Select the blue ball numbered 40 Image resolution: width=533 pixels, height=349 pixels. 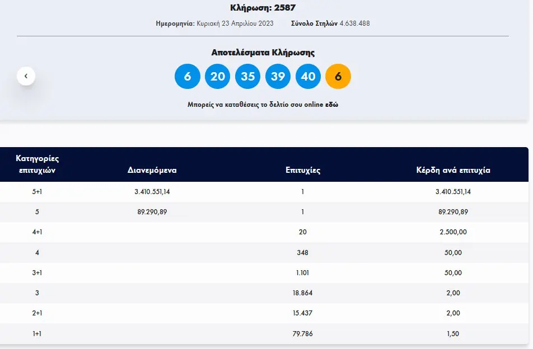(x=308, y=77)
